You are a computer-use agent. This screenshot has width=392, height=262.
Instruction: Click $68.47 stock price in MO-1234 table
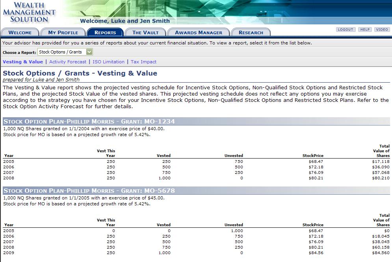[x=316, y=162]
